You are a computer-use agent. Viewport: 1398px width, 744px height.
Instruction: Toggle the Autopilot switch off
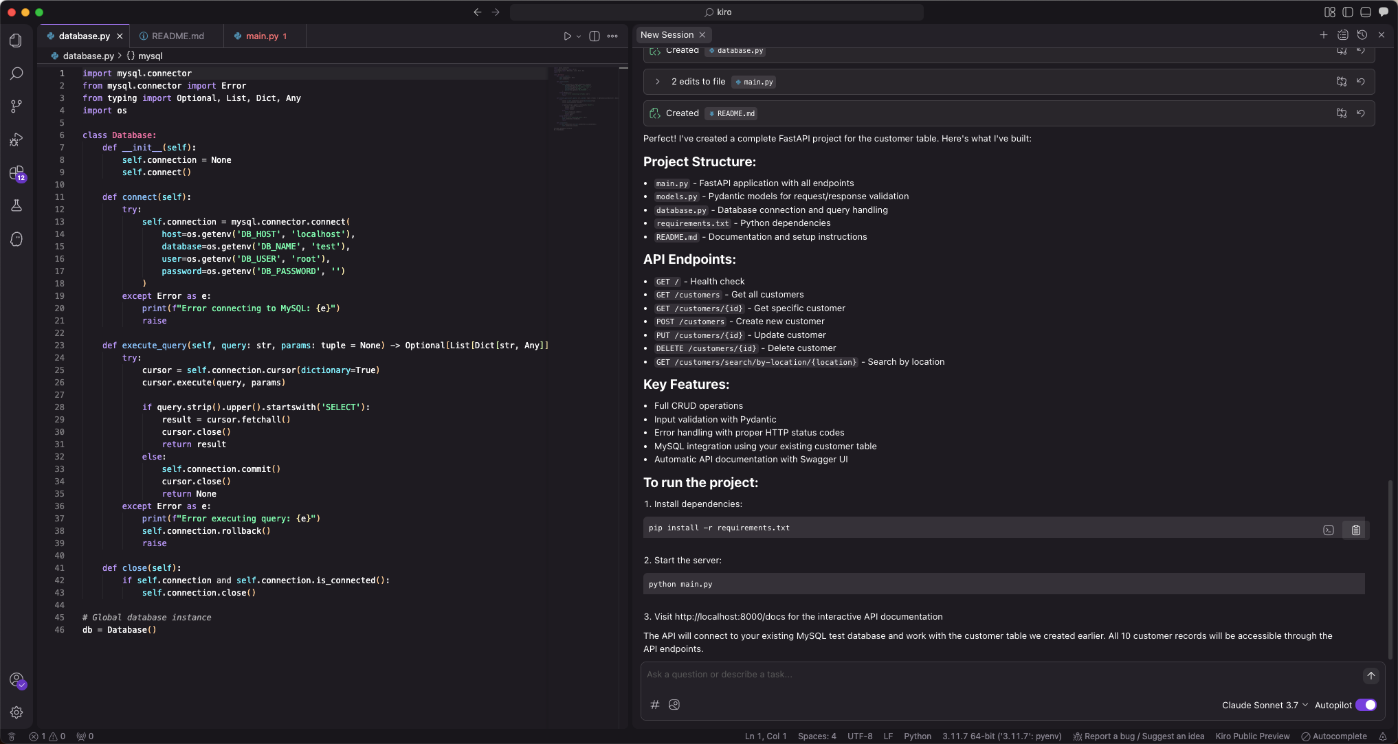point(1366,705)
